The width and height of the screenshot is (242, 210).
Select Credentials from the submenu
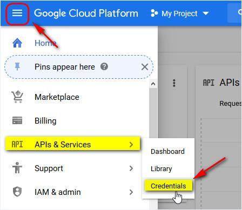(x=169, y=186)
